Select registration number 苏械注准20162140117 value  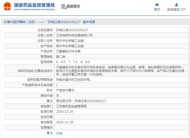72,30
